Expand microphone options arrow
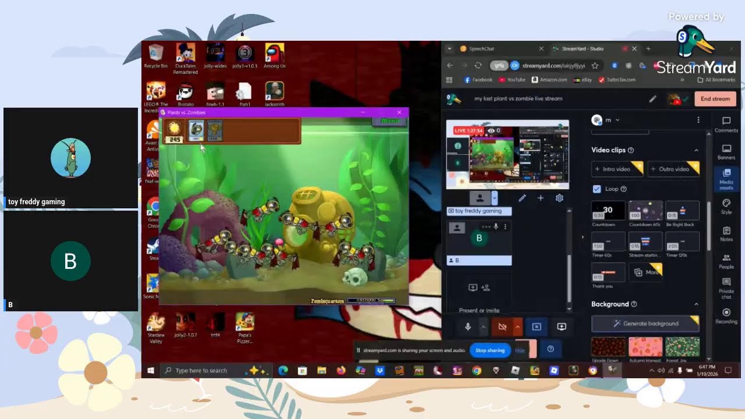Image resolution: width=745 pixels, height=419 pixels. tap(483, 327)
